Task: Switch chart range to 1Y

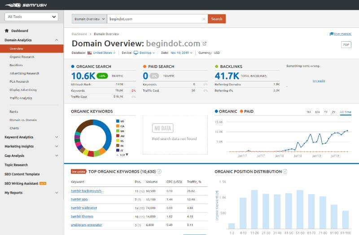Action: click(x=326, y=112)
